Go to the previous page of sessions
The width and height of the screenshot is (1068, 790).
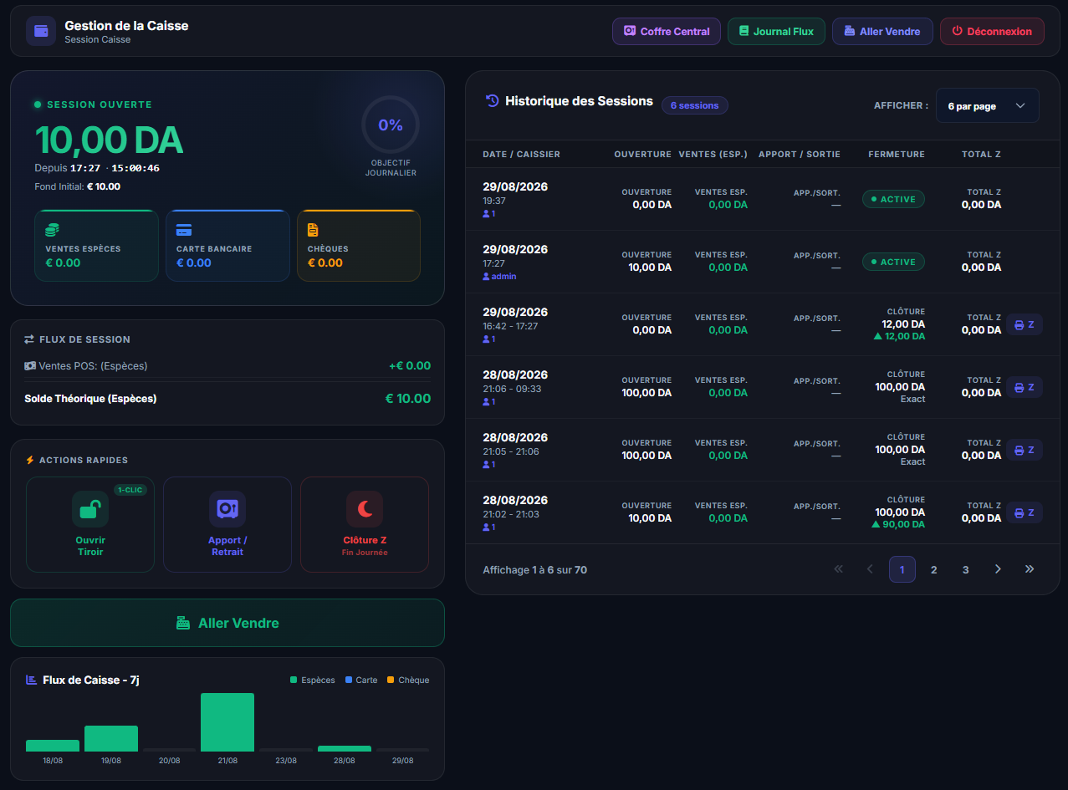[870, 569]
